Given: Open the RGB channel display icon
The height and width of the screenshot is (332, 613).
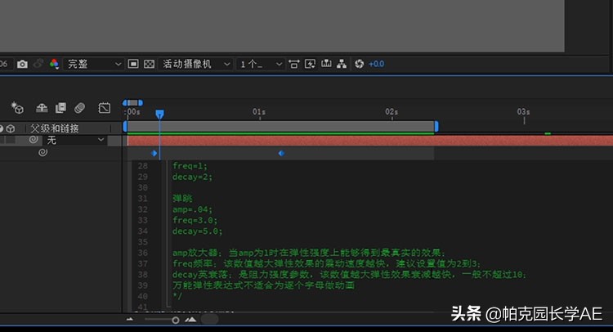Looking at the screenshot, I should [x=54, y=64].
